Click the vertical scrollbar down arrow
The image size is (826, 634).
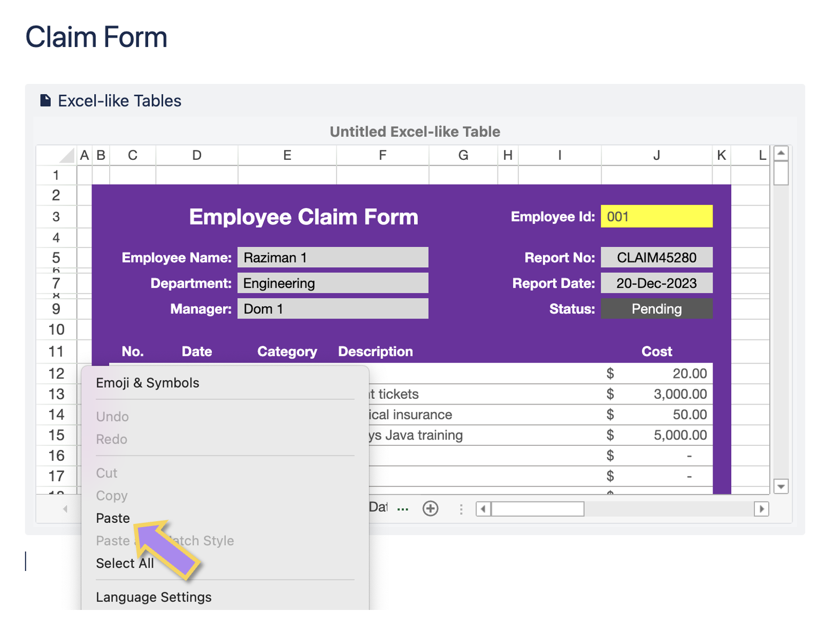point(781,486)
